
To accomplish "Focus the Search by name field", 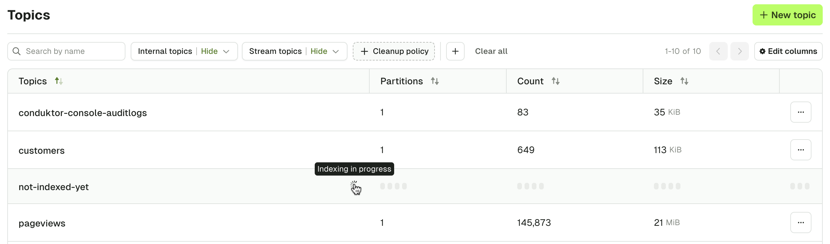I will coord(66,51).
